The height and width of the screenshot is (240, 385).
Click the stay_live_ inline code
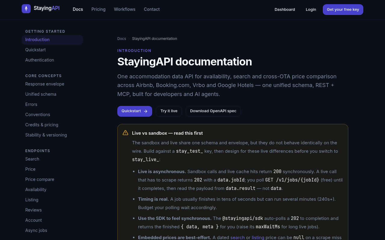point(146,160)
